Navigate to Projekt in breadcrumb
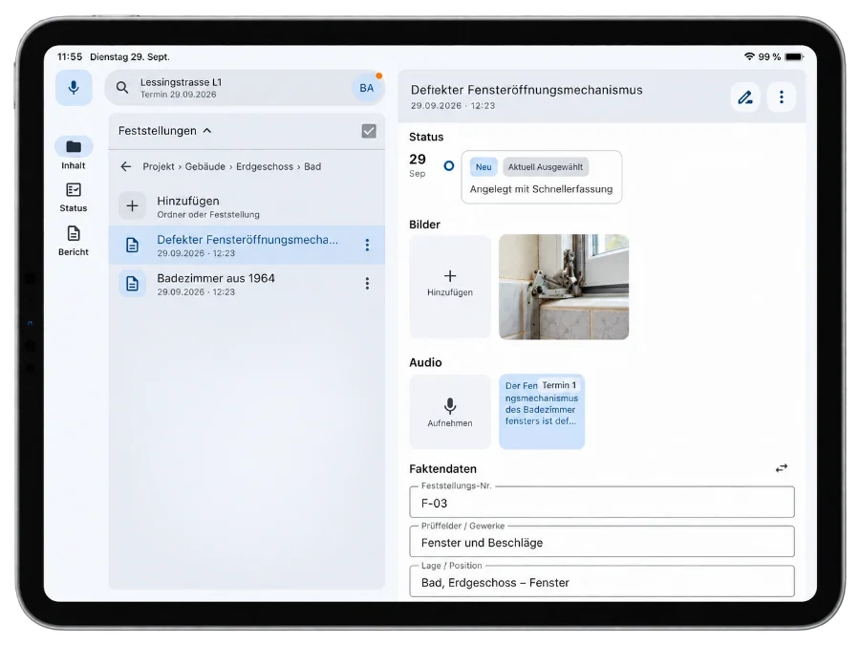The image size is (860, 645). coord(159,166)
